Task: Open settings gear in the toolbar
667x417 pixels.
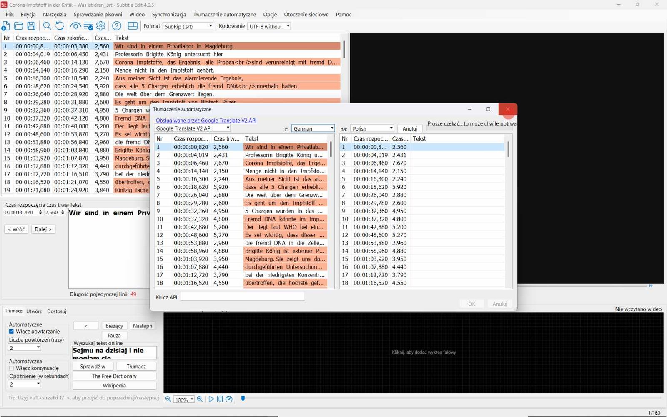Action: 101,26
